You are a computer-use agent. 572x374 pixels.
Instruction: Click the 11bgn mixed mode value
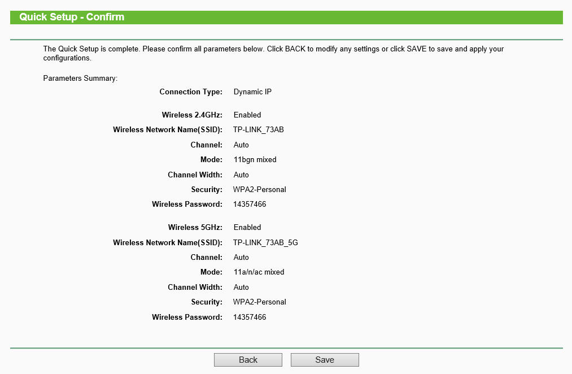point(255,159)
